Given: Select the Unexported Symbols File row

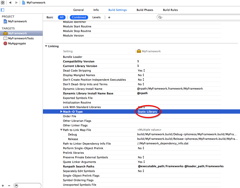Looking at the screenshot, I should (x=142, y=185).
